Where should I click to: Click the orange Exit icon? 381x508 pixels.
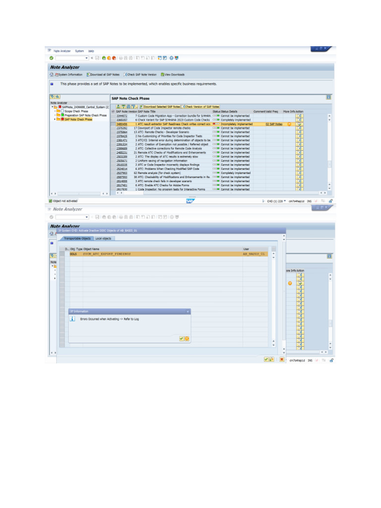click(109, 58)
